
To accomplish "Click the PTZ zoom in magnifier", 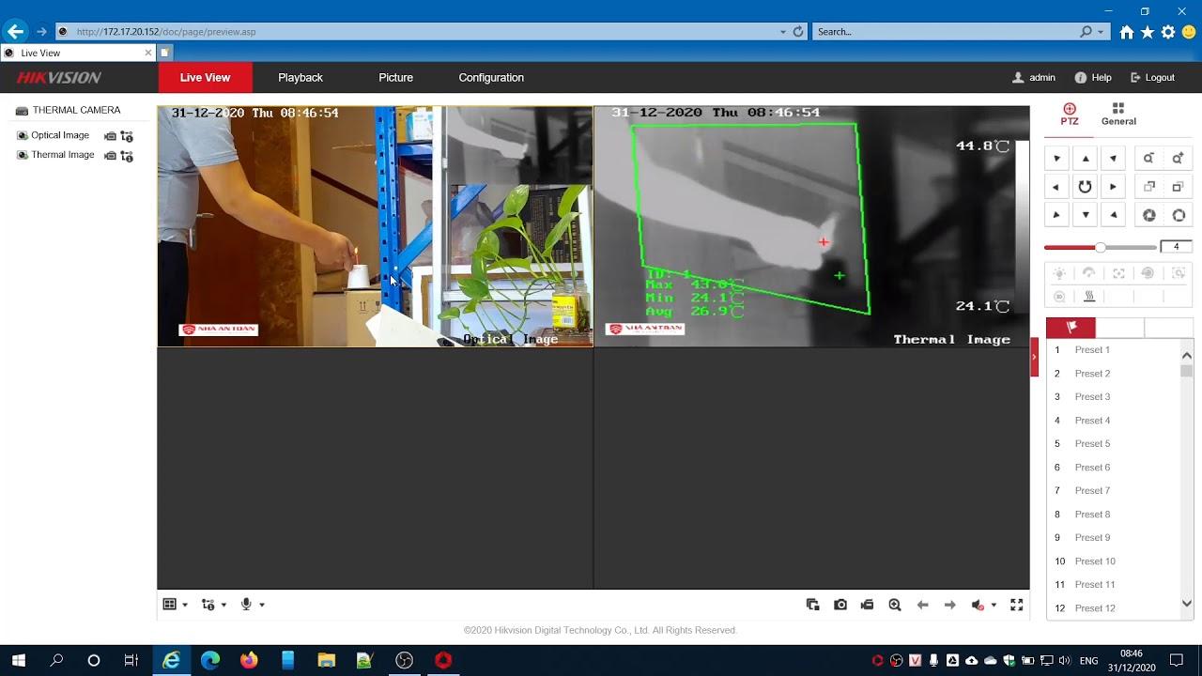I will pyautogui.click(x=1179, y=159).
